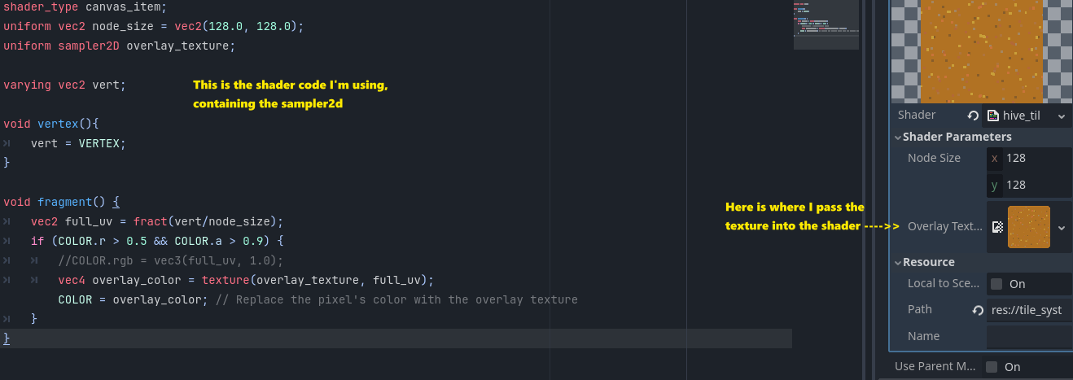Enable the Local to Scene checkbox
The image size is (1073, 380).
pos(996,284)
